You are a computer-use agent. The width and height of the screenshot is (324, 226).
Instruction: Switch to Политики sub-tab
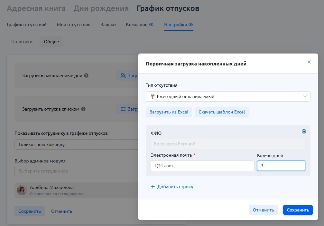(x=22, y=42)
